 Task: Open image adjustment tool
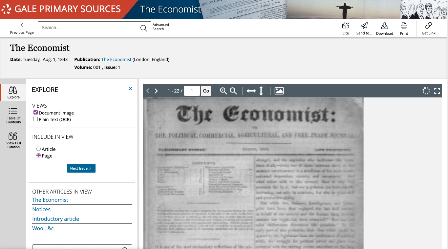(279, 91)
